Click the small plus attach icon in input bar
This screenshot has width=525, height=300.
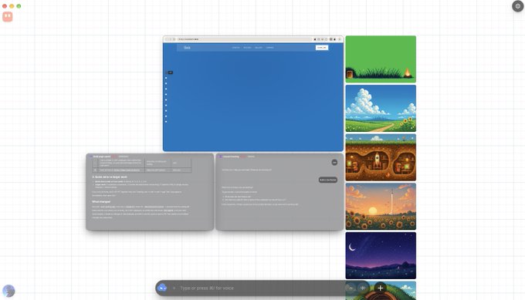pos(174,288)
